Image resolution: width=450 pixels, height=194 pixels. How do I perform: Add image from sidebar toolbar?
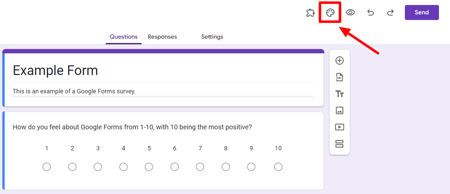(x=339, y=110)
